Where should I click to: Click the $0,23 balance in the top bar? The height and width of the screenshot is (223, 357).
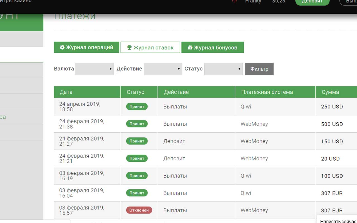[279, 1]
